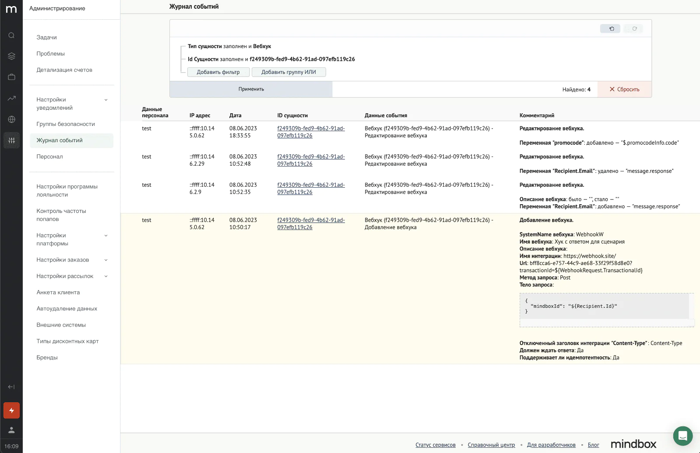This screenshot has width=700, height=453.
Task: Select the administration sliders icon
Action: coord(11,140)
